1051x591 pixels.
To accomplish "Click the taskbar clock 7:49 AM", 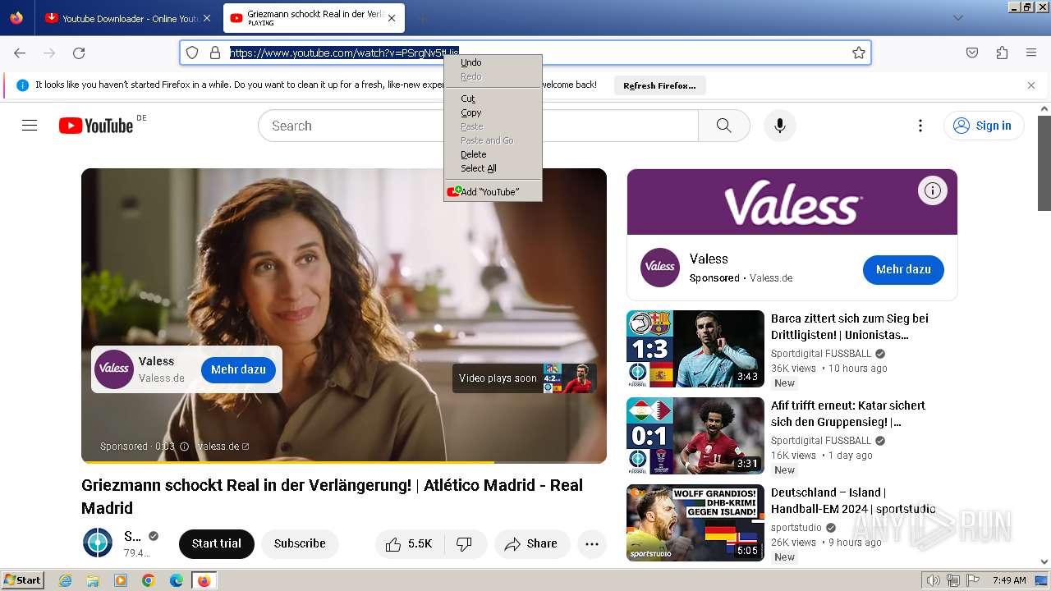I will point(1009,580).
